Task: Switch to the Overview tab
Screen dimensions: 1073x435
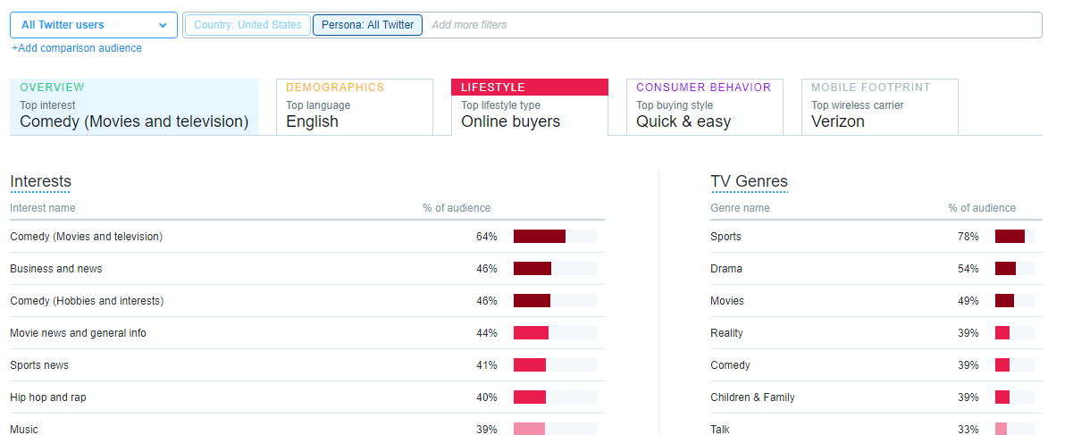Action: [134, 107]
